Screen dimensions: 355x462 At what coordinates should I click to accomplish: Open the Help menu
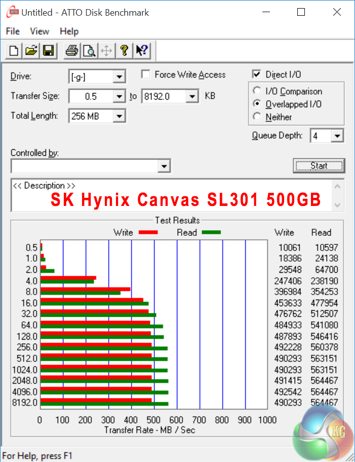pyautogui.click(x=69, y=31)
